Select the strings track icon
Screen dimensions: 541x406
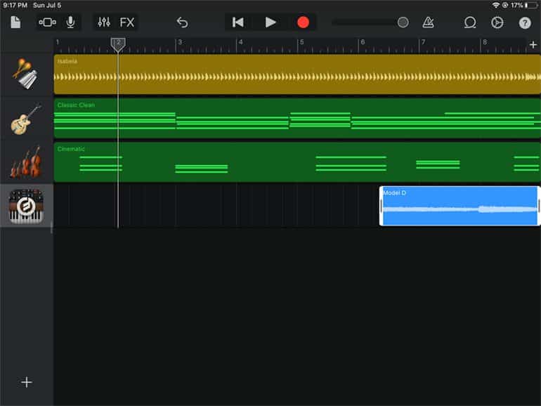coord(26,162)
